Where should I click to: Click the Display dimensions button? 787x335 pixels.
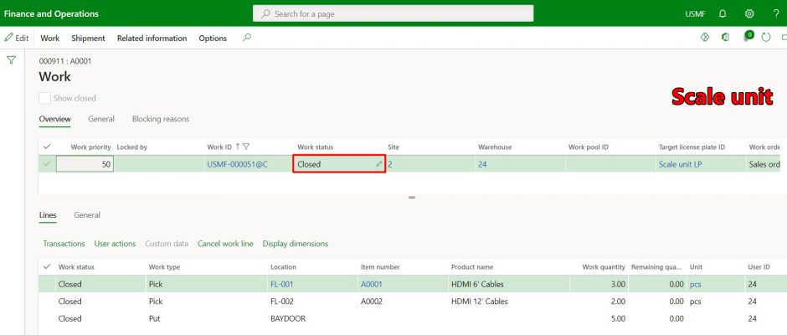[x=295, y=244]
